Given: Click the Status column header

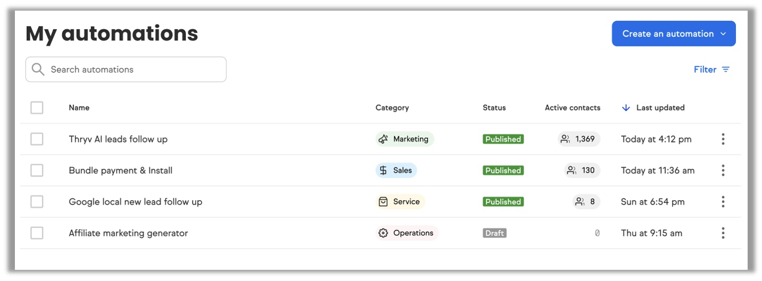Looking at the screenshot, I should (494, 108).
